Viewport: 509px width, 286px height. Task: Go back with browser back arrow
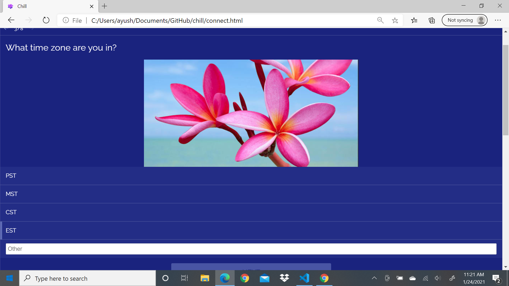tap(11, 20)
